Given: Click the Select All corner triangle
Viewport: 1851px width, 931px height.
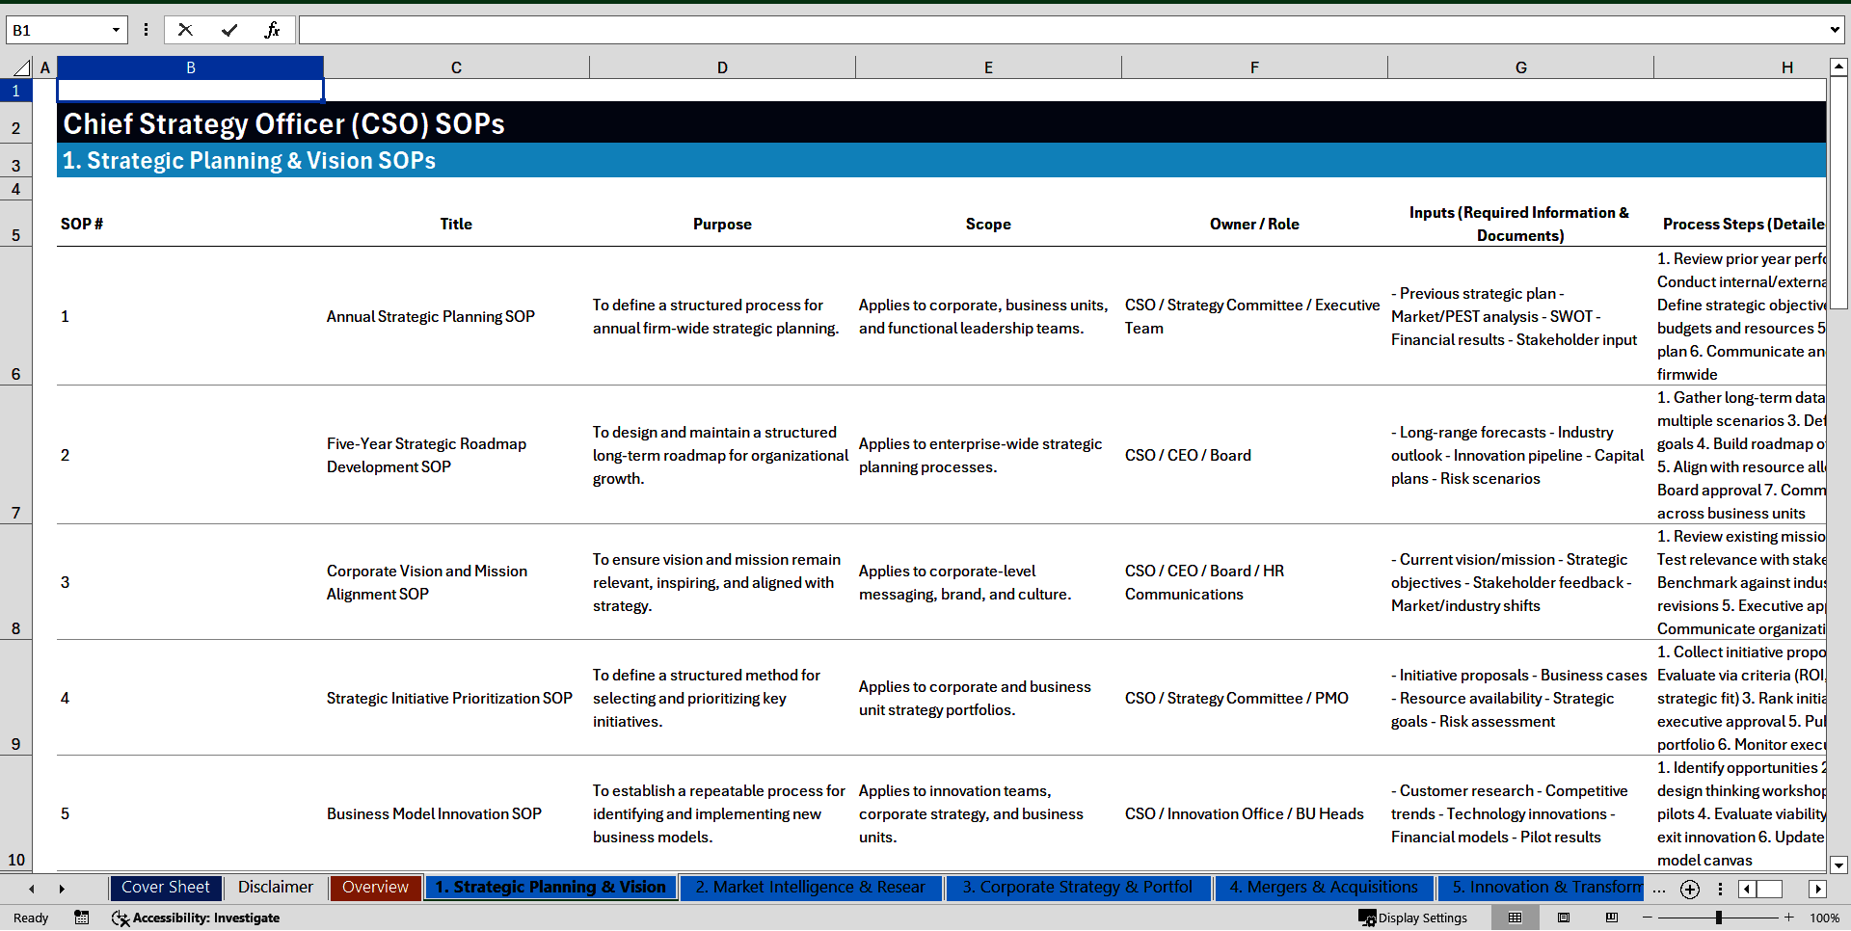Looking at the screenshot, I should 21,67.
